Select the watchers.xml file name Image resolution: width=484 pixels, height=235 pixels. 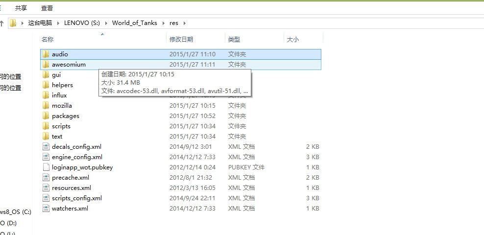70,209
